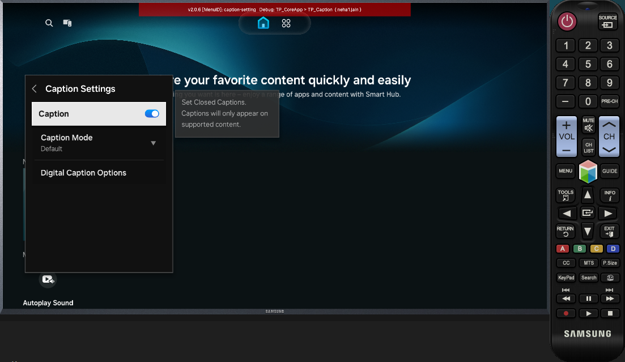Click the connected devices icon beside search
625x362 pixels.
pyautogui.click(x=67, y=23)
